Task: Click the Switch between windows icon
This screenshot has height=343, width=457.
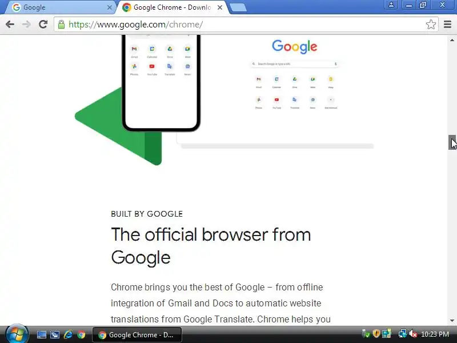Action: 54,334
